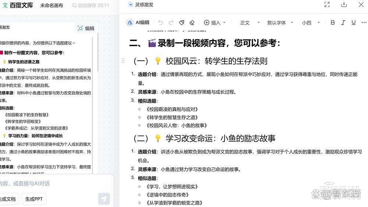The width and height of the screenshot is (368, 207).
Task: Select 《校园风云人物：小鱼的故事》 bullet
Action: pyautogui.click(x=177, y=125)
